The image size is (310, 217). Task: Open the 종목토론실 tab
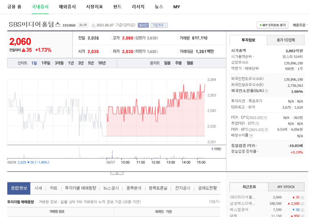click(x=158, y=188)
